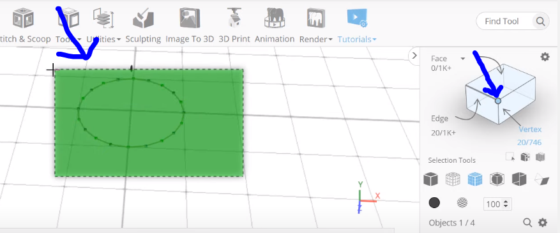Click the vertex dot on the cube diagram
Screen dimensions: 560x233
pyautogui.click(x=498, y=101)
